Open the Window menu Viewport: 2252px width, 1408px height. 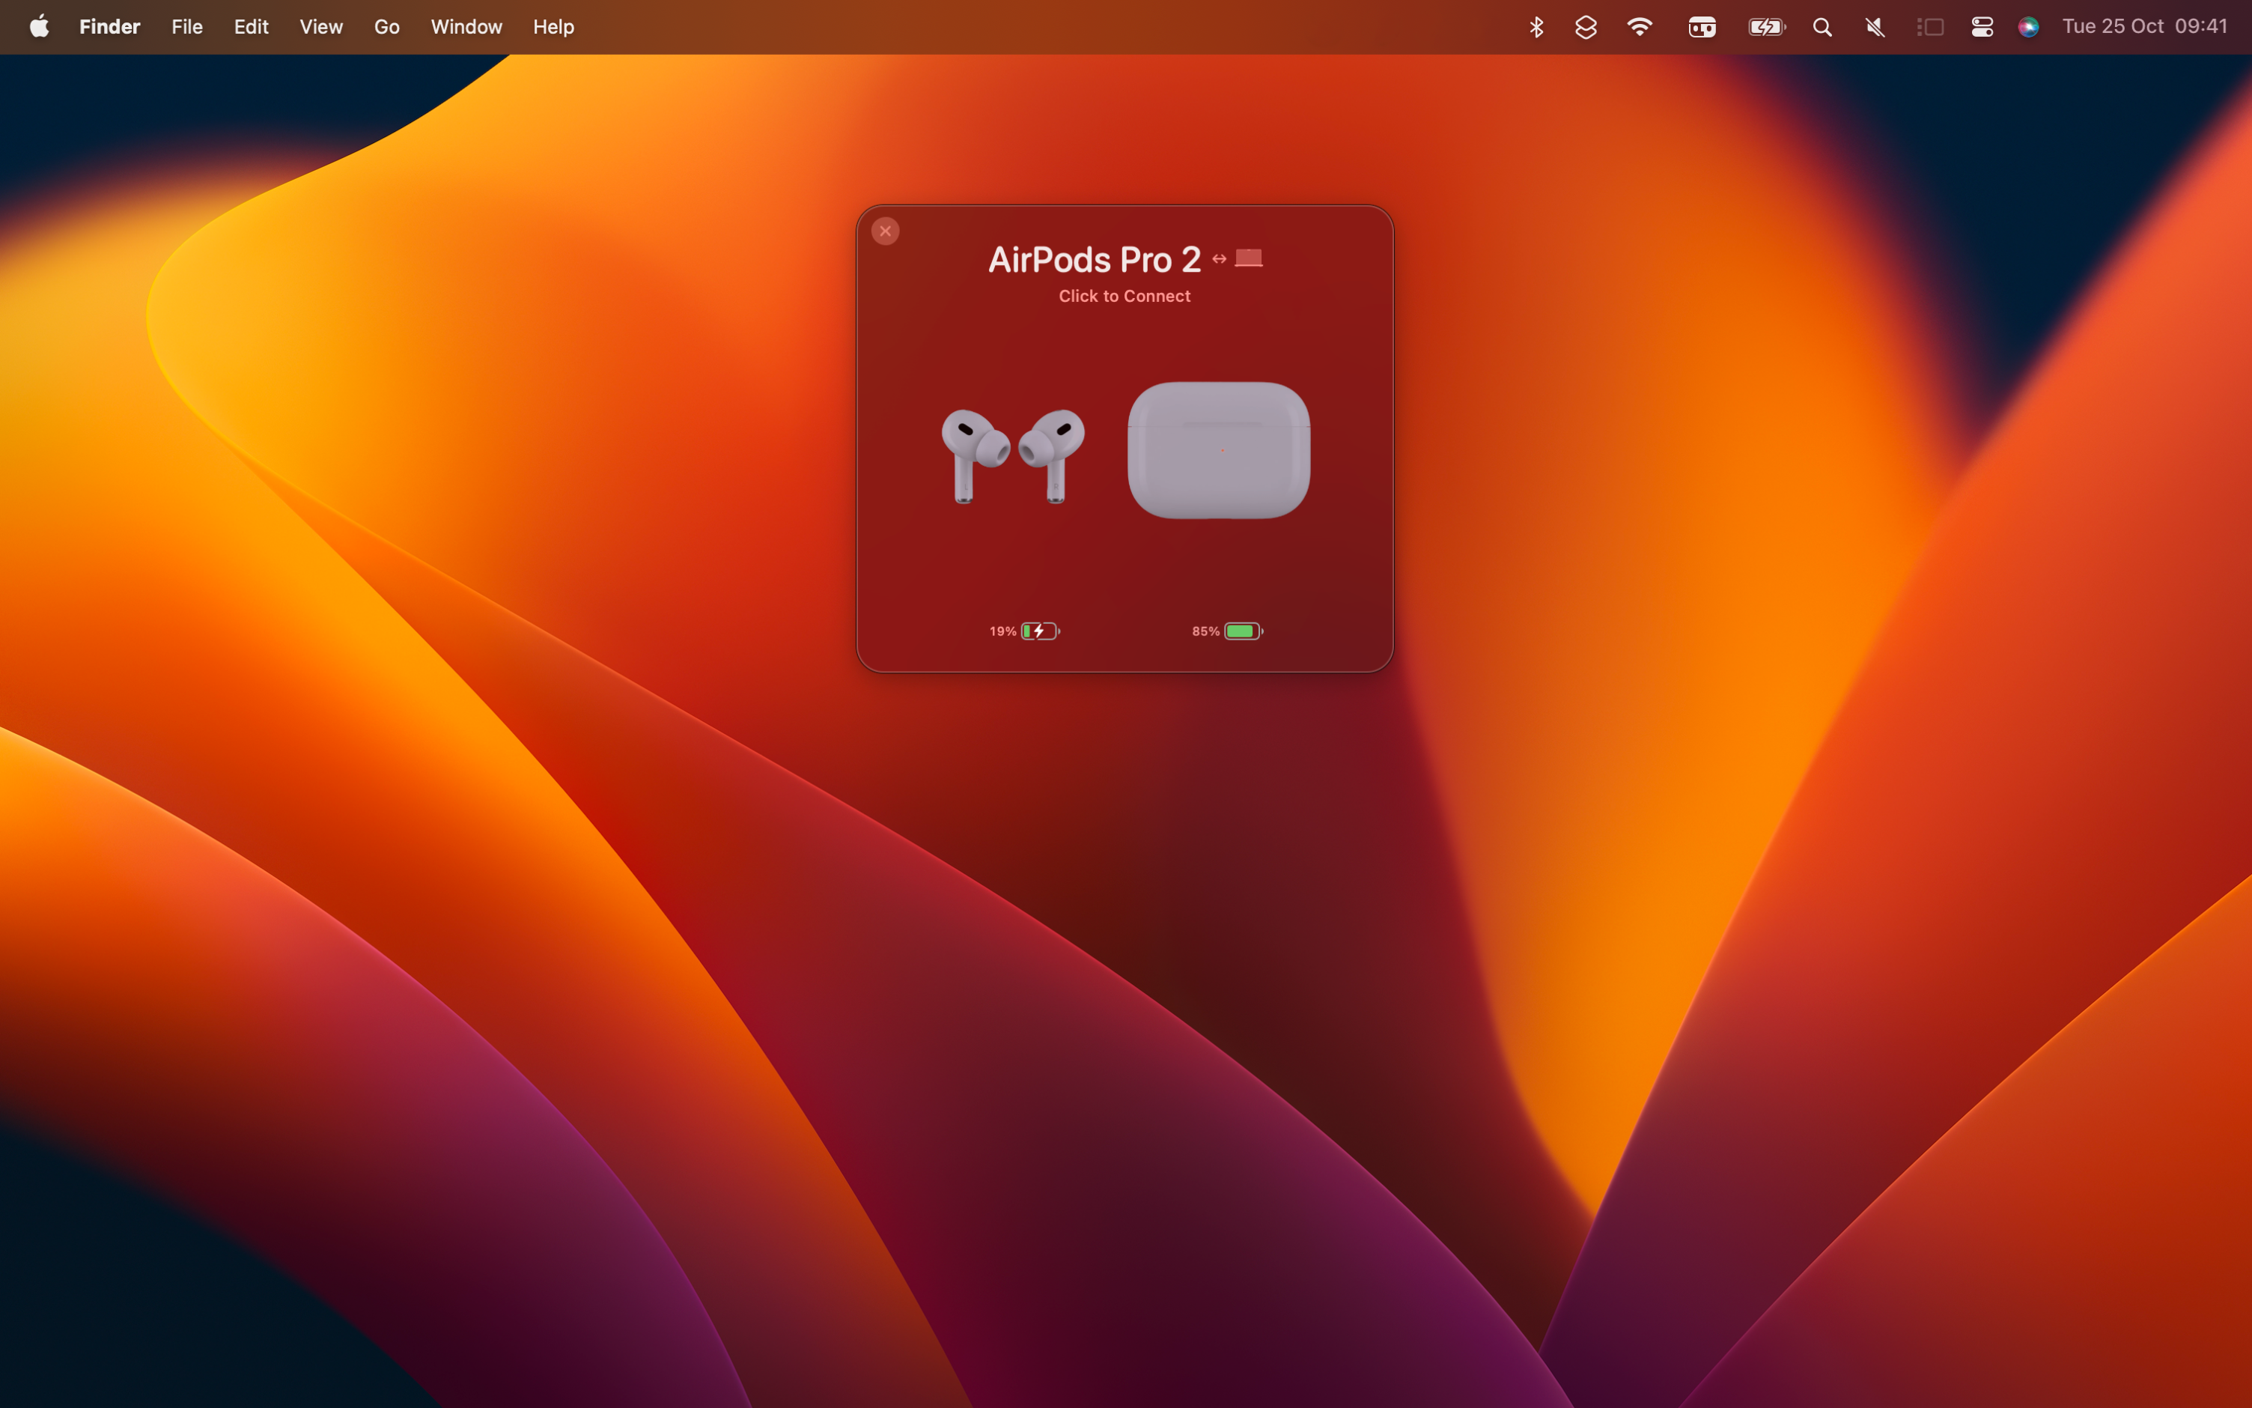coord(466,27)
